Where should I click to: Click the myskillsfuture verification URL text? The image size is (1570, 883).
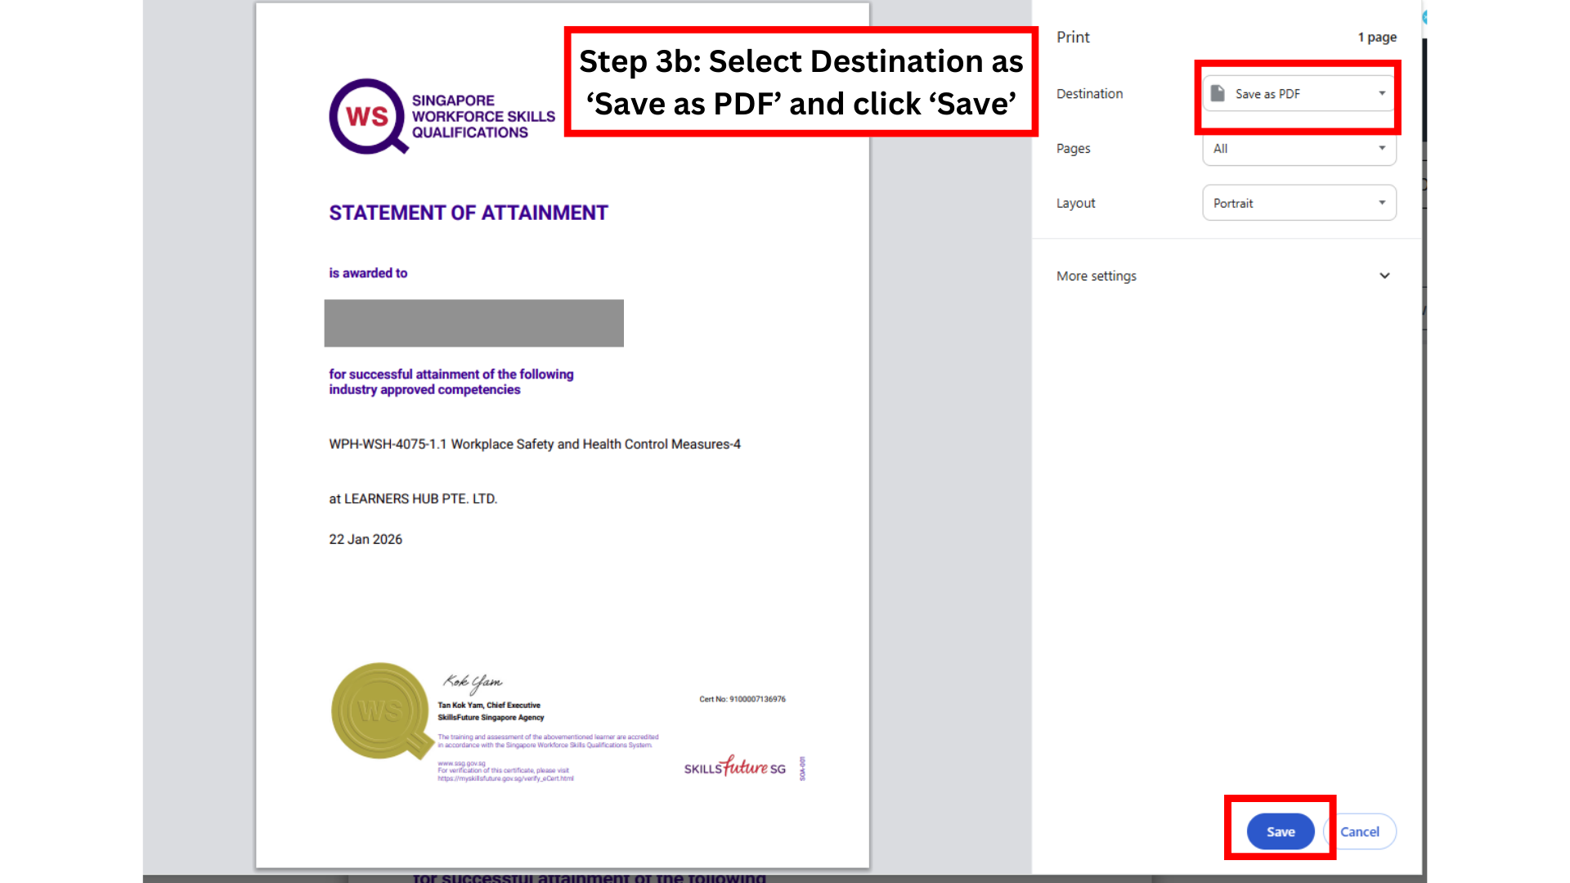click(x=505, y=778)
